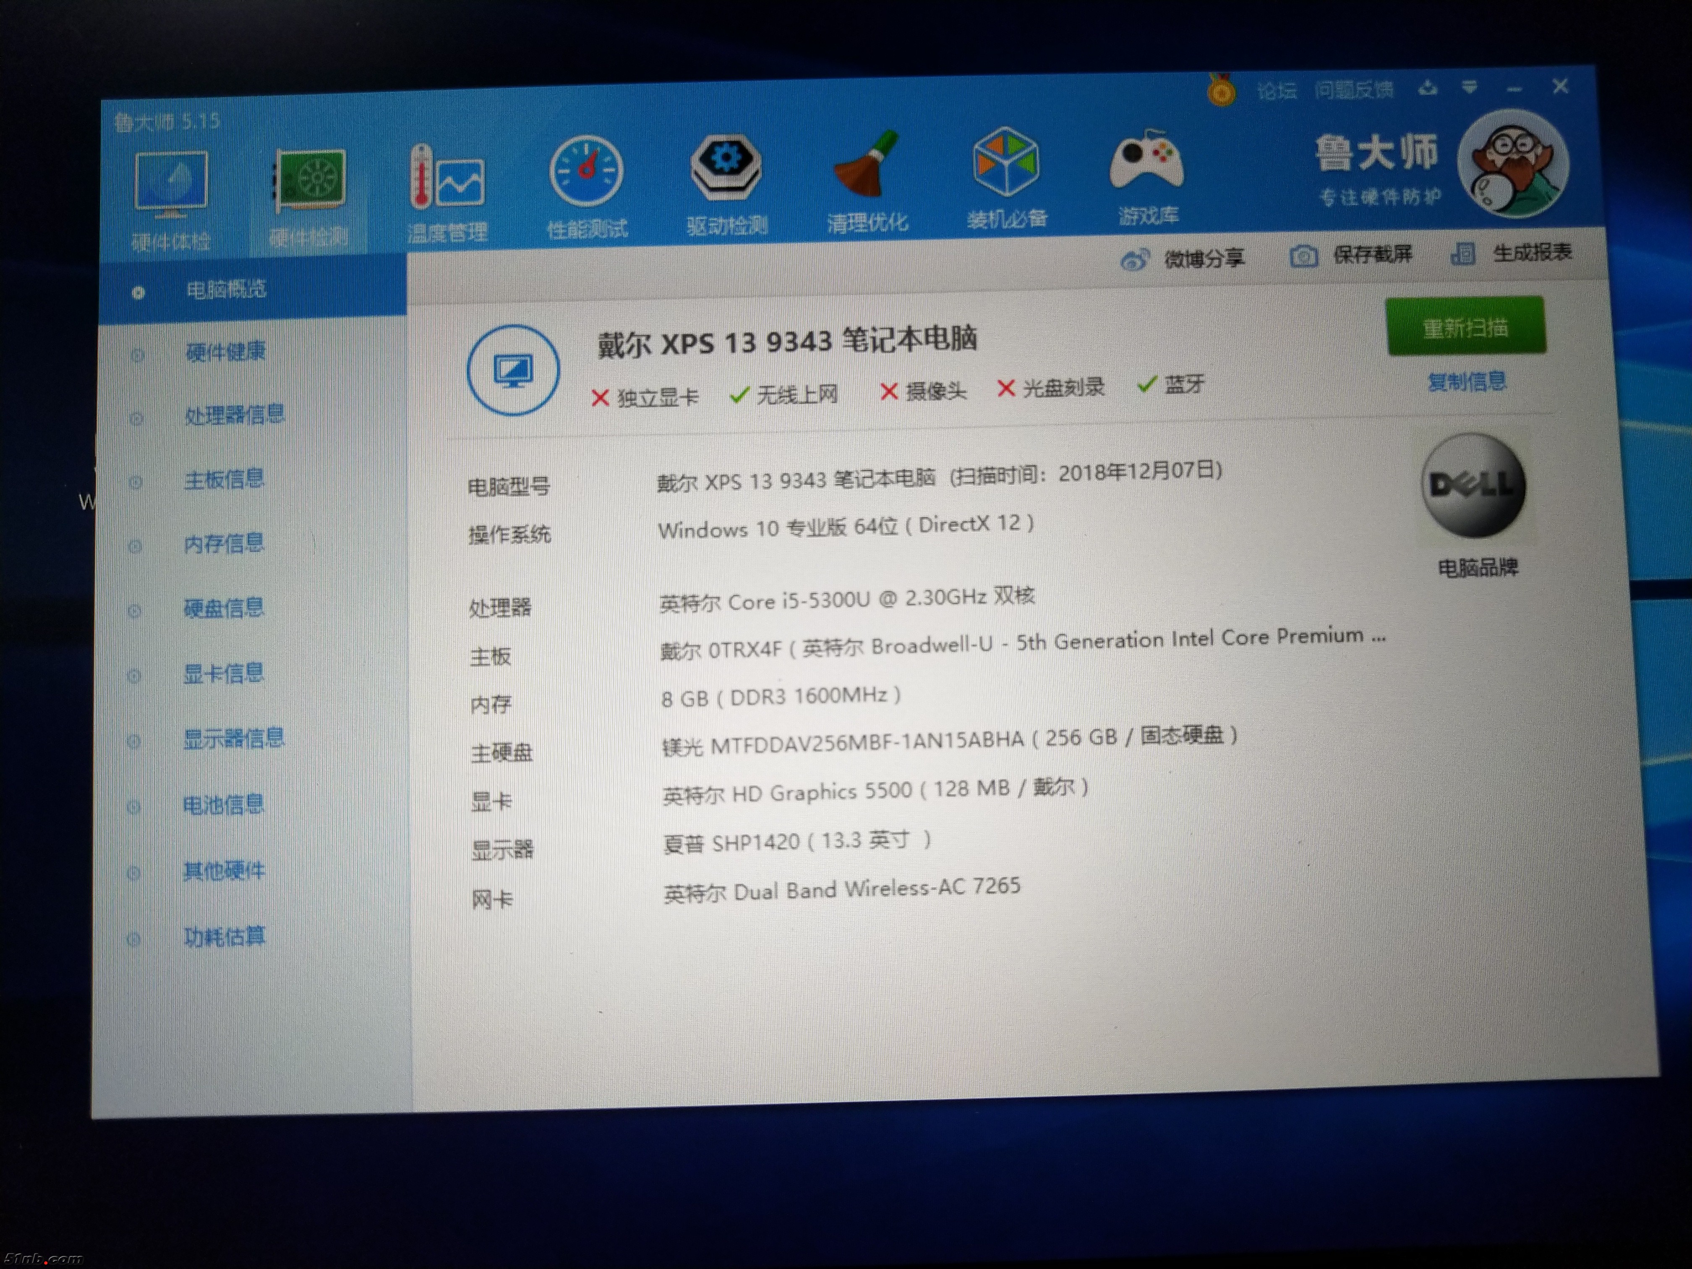Click the Dell 电脑品牌 logo thumbnail

pyautogui.click(x=1473, y=486)
